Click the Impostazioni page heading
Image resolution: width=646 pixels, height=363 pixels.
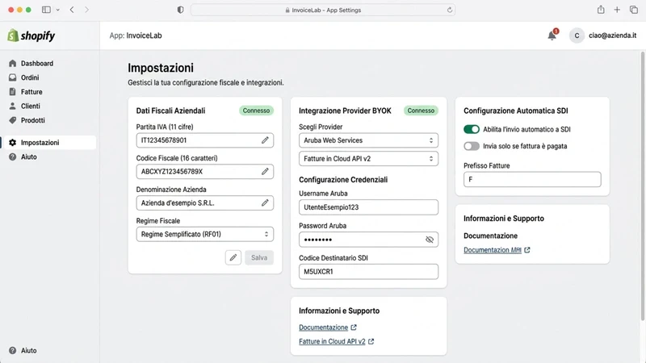(161, 68)
